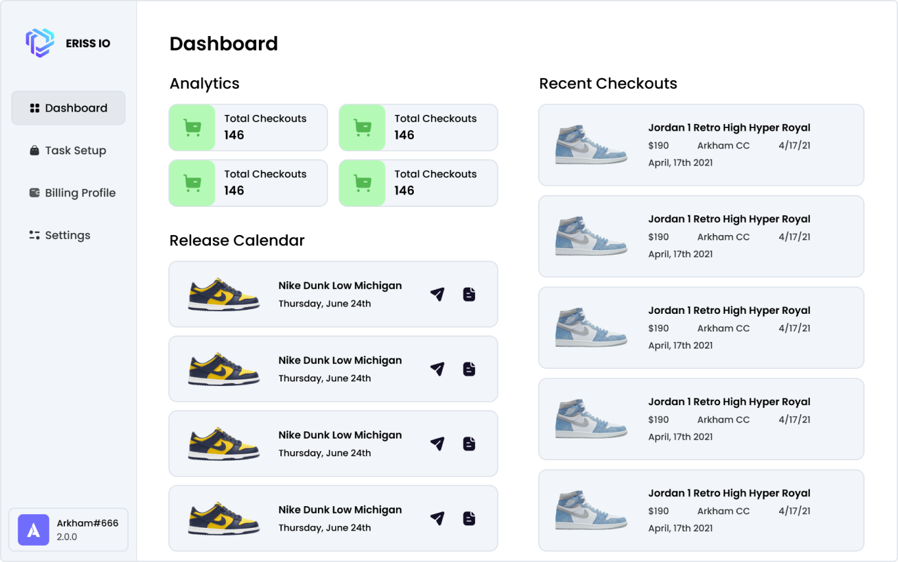The height and width of the screenshot is (562, 898).
Task: Click Jordan 1 shoe image in fourth checkout card
Action: pos(591,419)
